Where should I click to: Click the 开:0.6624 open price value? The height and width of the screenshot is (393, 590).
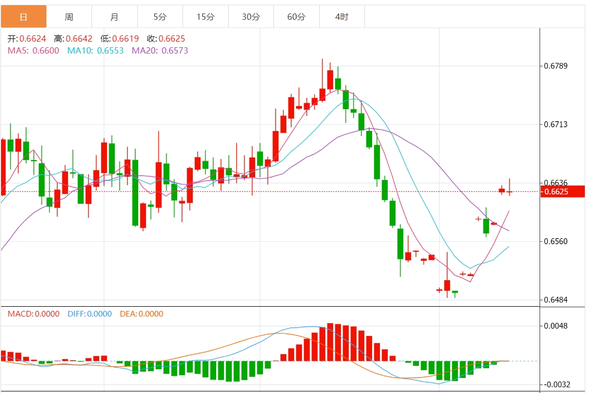point(27,39)
